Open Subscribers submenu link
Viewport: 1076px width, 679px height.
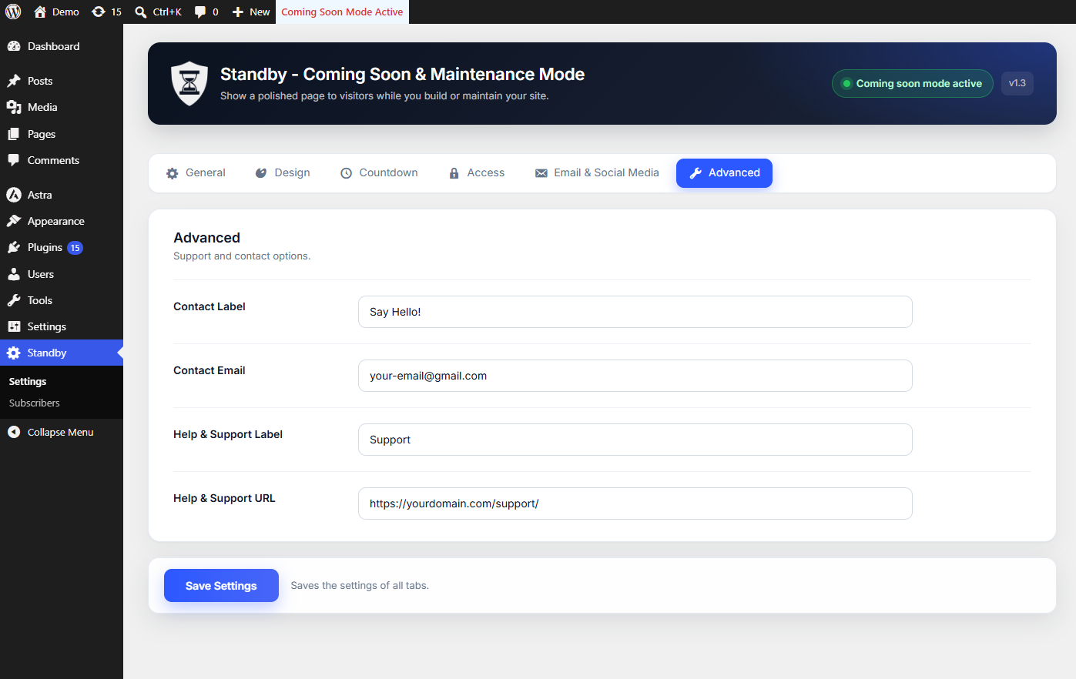[x=35, y=403]
